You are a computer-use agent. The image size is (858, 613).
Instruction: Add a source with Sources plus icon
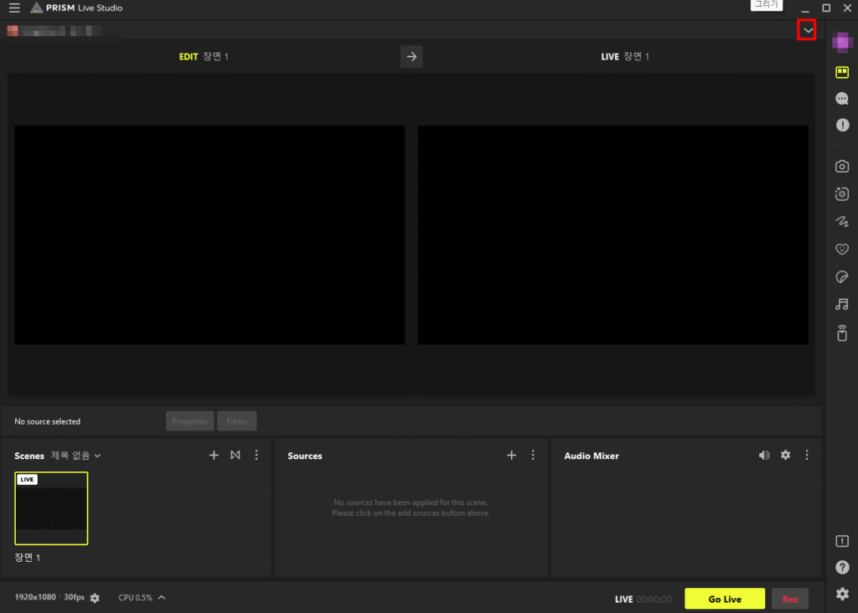(x=511, y=455)
